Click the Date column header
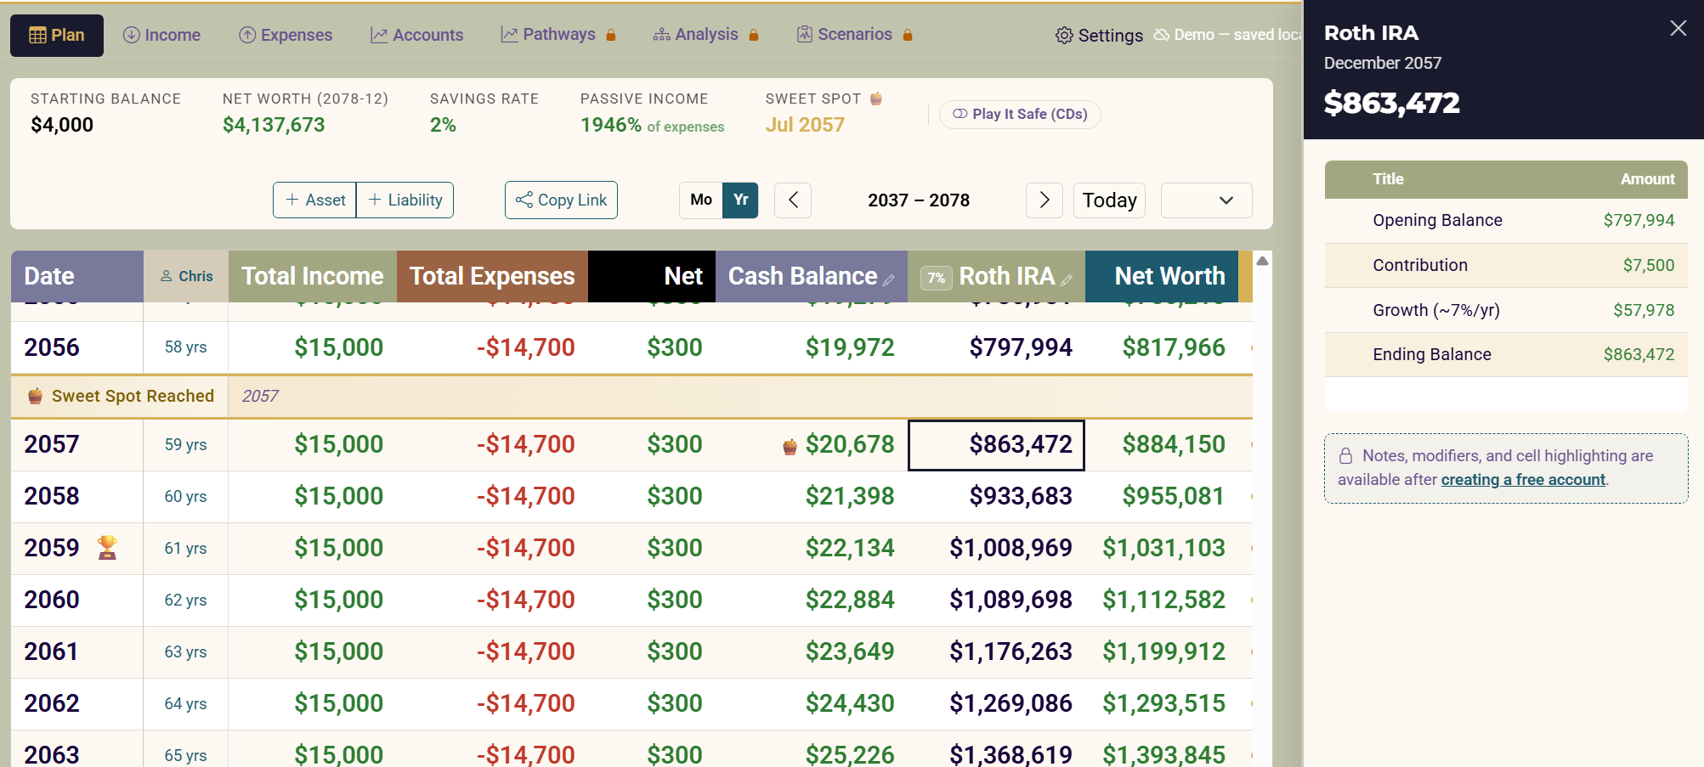Viewport: 1704px width, 767px height. tap(77, 276)
